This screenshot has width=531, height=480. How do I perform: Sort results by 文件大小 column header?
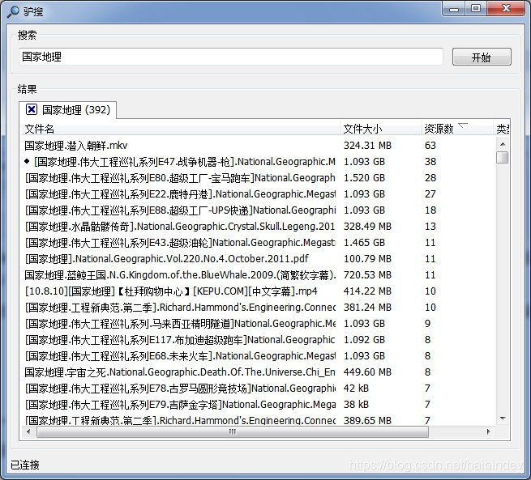380,129
